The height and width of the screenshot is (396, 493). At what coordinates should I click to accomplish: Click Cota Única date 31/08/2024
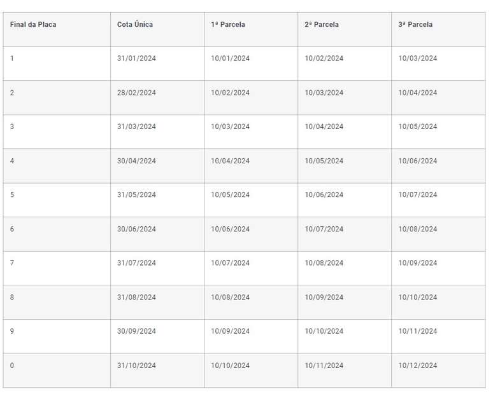point(136,297)
